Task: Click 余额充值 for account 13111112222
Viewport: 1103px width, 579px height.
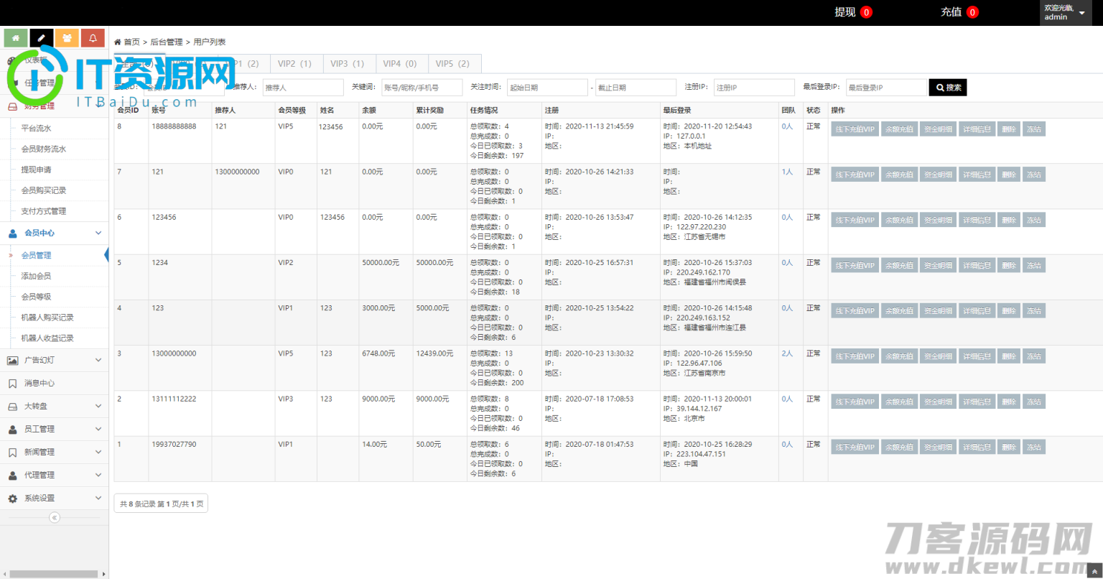Action: coord(899,402)
